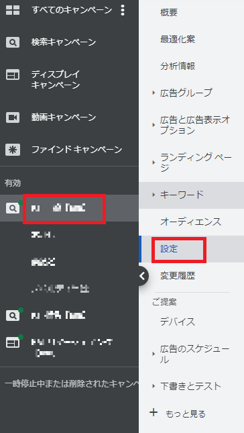Open the 概要 page
Image resolution: width=244 pixels, height=433 pixels.
pyautogui.click(x=169, y=13)
